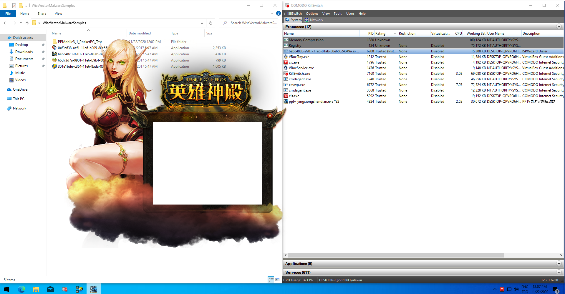Screen dimensions: 565x294
Task: Click the right arrow of KillSwitch's horizontal scrollbar
Action: click(561, 255)
